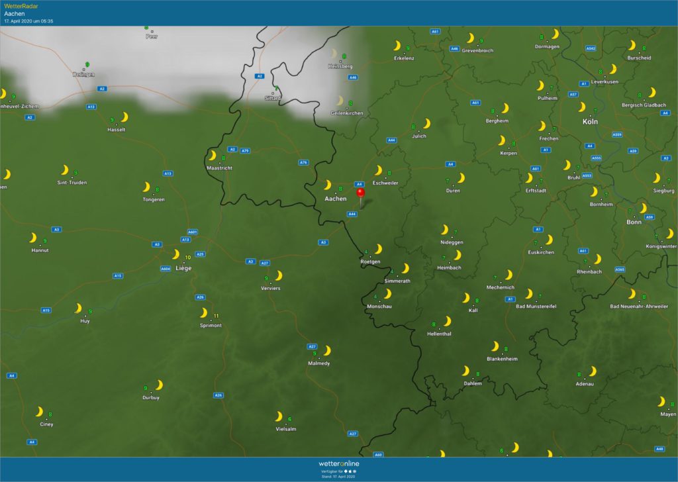This screenshot has width=678, height=482.
Task: Click the A601 road badge above Liège
Action: pyautogui.click(x=193, y=232)
